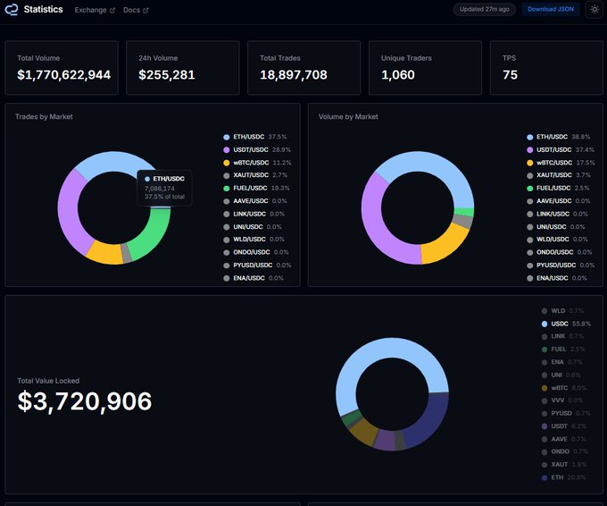Toggle VVV in Total Value Locked legend

point(562,401)
